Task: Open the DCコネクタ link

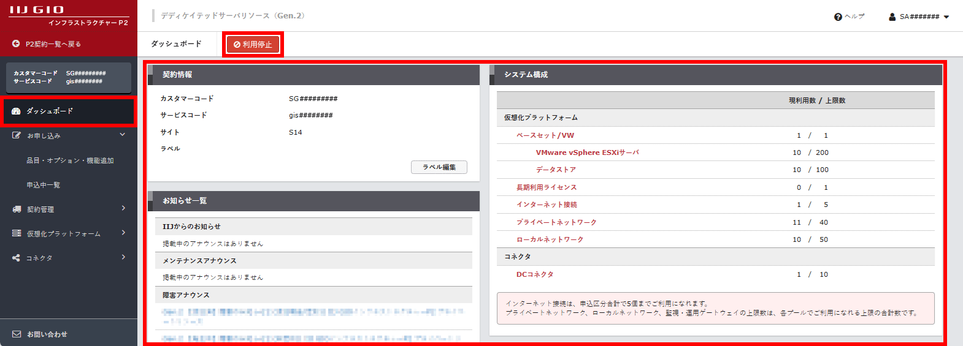Action: click(534, 274)
